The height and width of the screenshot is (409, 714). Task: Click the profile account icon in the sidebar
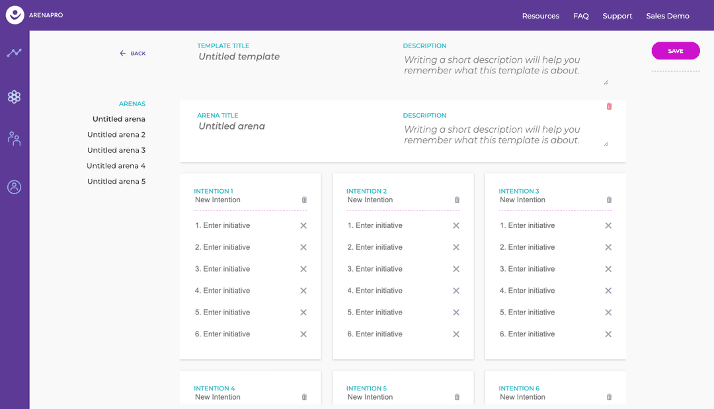[14, 187]
